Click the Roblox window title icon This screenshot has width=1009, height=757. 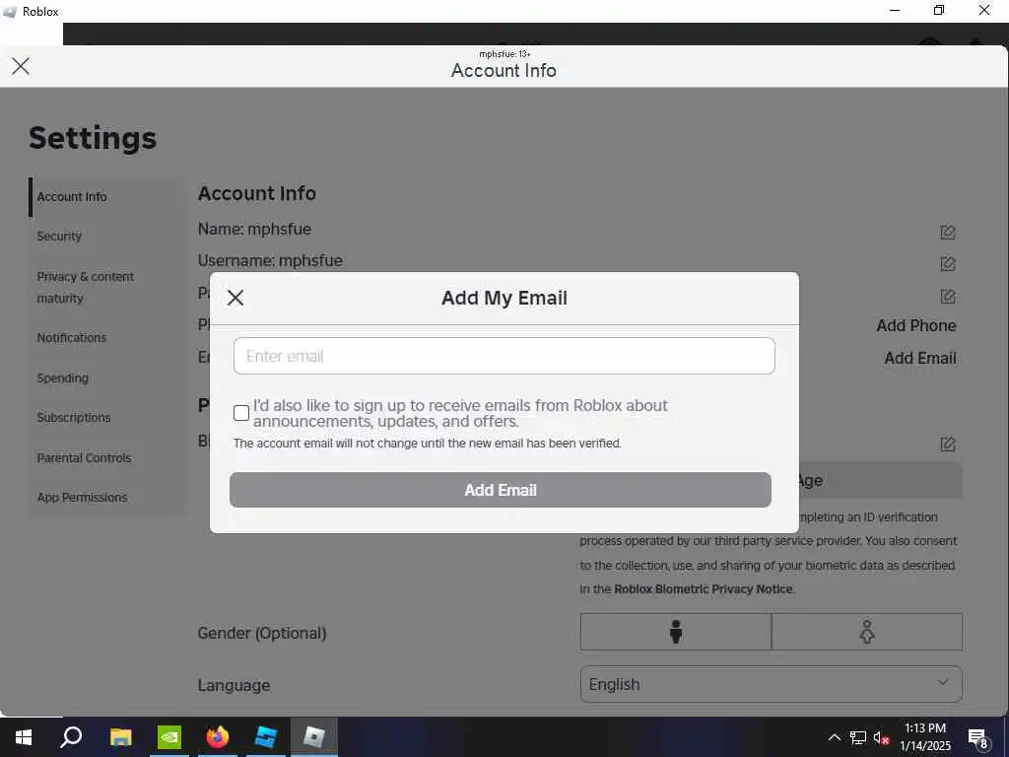point(10,12)
